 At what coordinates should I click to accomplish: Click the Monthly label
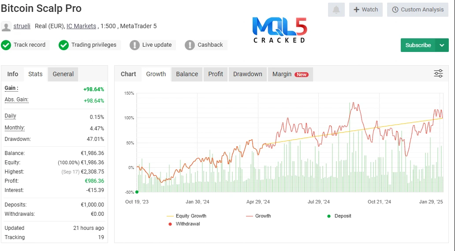pos(15,128)
